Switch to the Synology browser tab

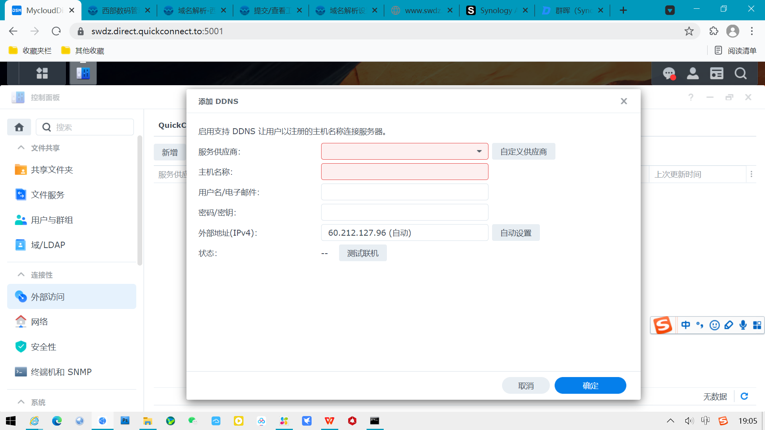(494, 10)
